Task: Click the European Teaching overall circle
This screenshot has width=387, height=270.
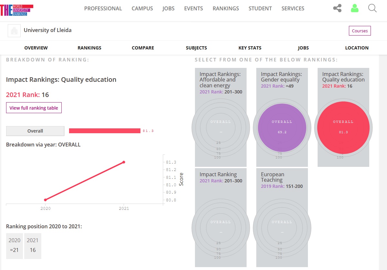Action: pos(282,228)
